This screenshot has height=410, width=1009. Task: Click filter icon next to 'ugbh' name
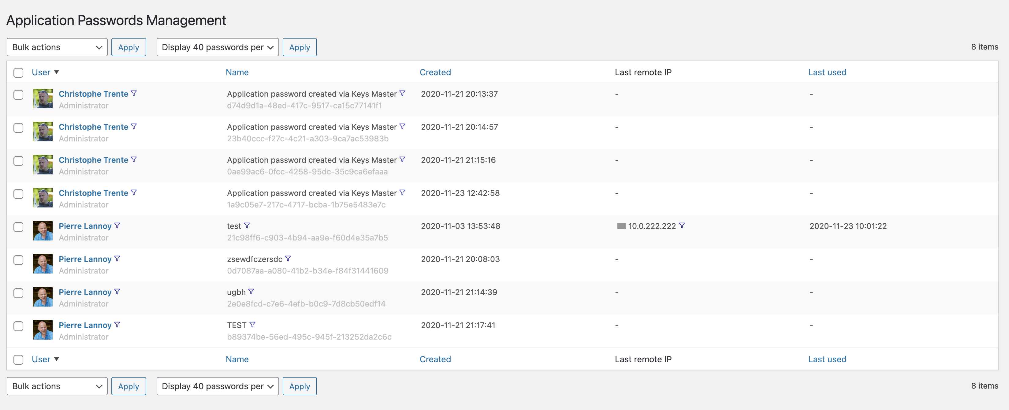click(x=251, y=292)
